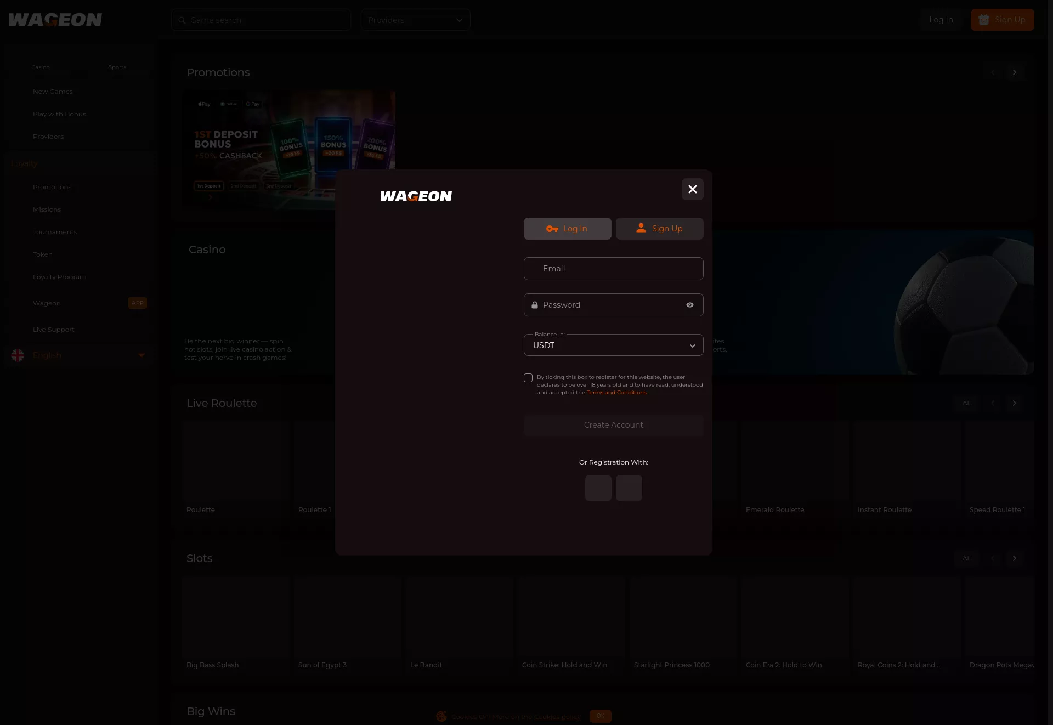The width and height of the screenshot is (1053, 725).
Task: Select the 3rd Deposit banner tab
Action: pos(279,186)
